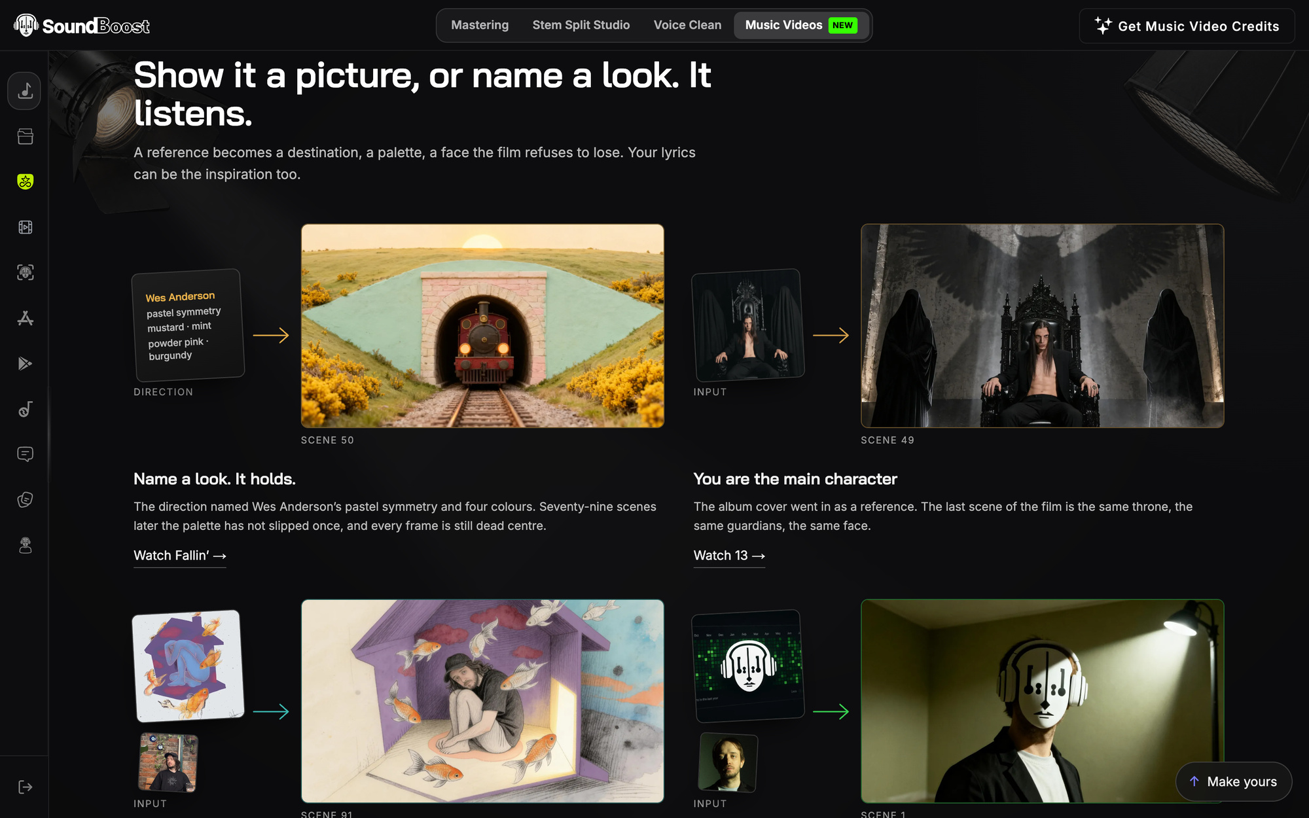This screenshot has height=818, width=1309.
Task: Select the green star badge sidebar icon
Action: [25, 181]
